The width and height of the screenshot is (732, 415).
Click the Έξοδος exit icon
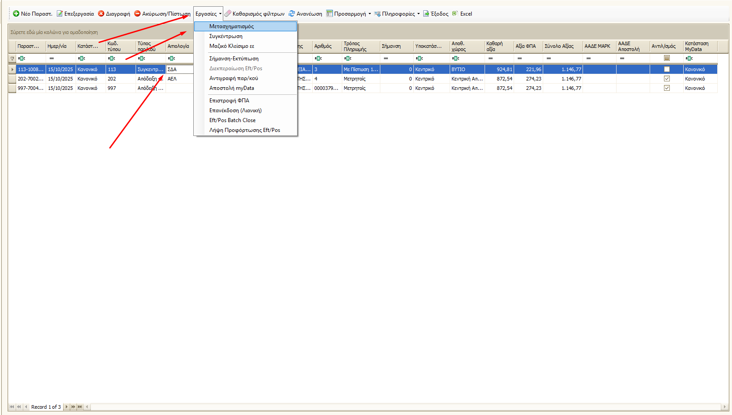click(426, 14)
